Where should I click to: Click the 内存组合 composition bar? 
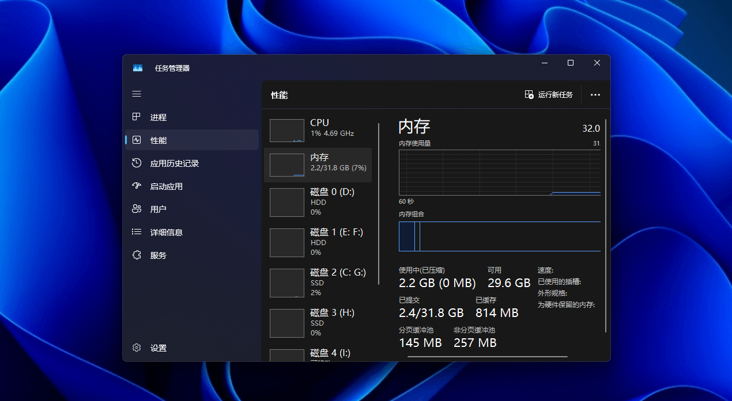(499, 236)
